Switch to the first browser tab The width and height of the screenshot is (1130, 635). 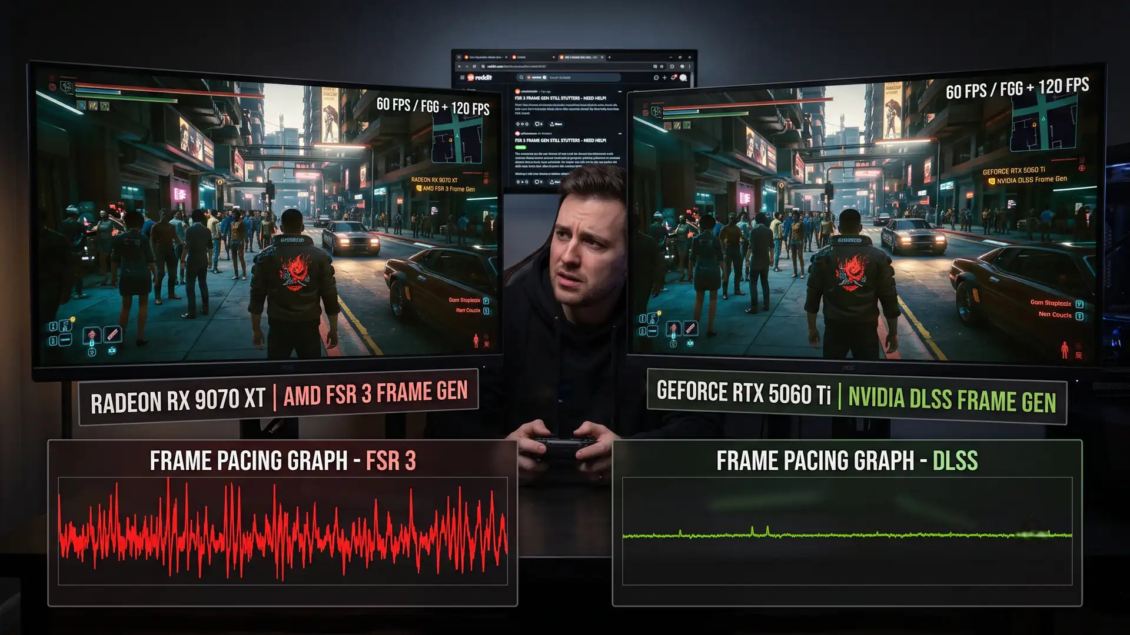click(x=486, y=57)
